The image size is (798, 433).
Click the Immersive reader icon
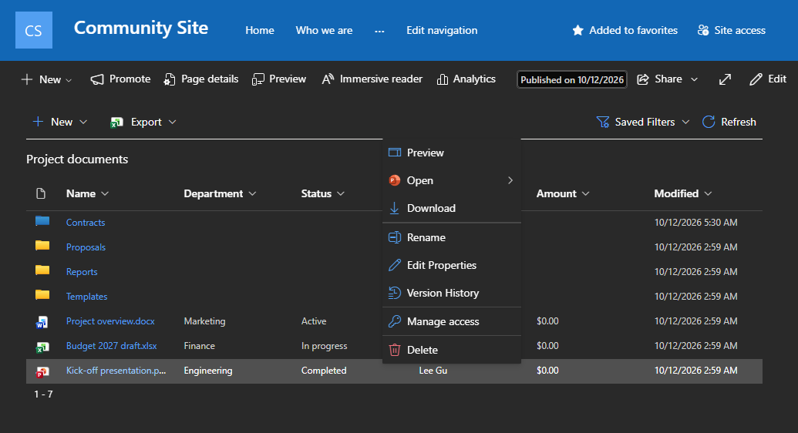point(328,79)
